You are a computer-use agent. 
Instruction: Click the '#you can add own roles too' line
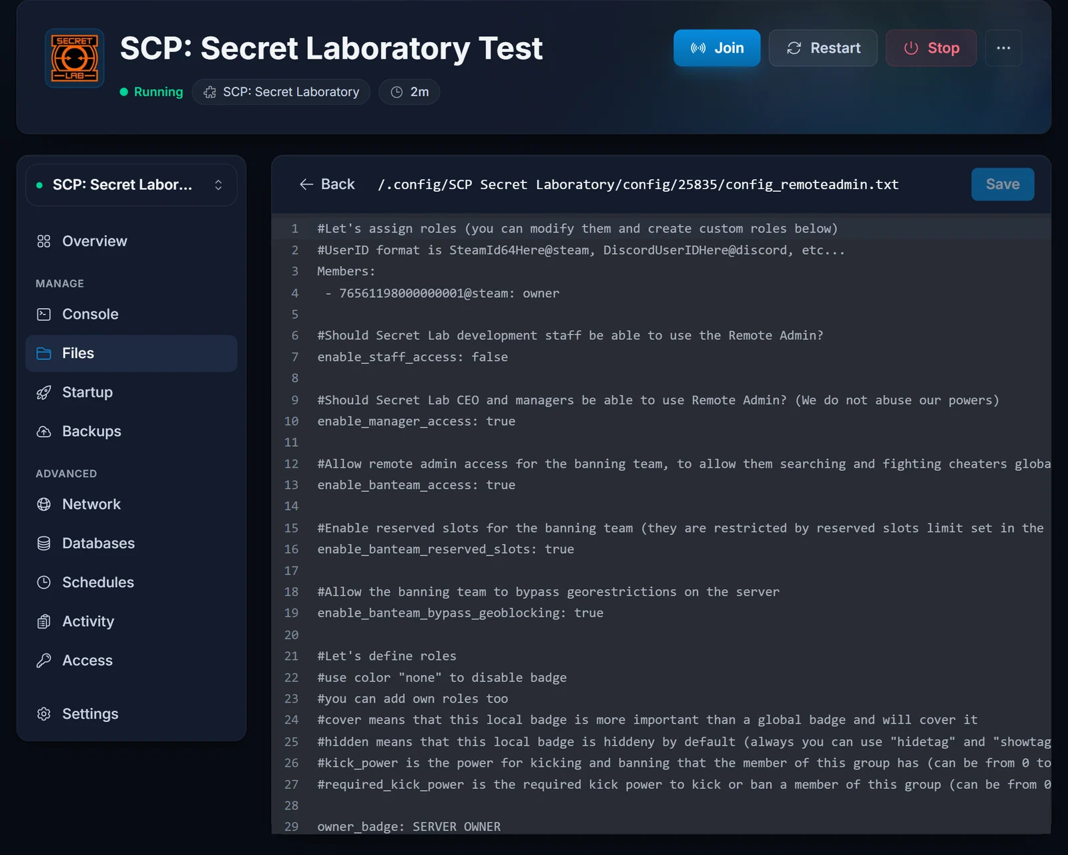pos(413,699)
